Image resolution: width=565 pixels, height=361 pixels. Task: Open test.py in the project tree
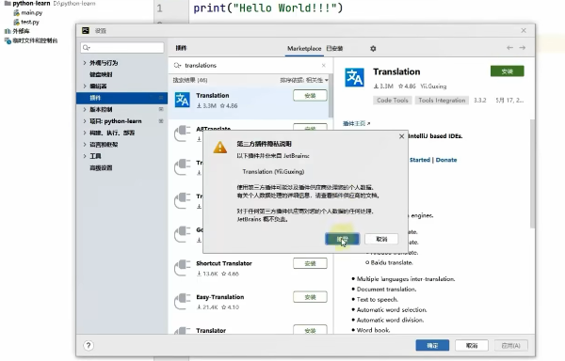click(26, 22)
